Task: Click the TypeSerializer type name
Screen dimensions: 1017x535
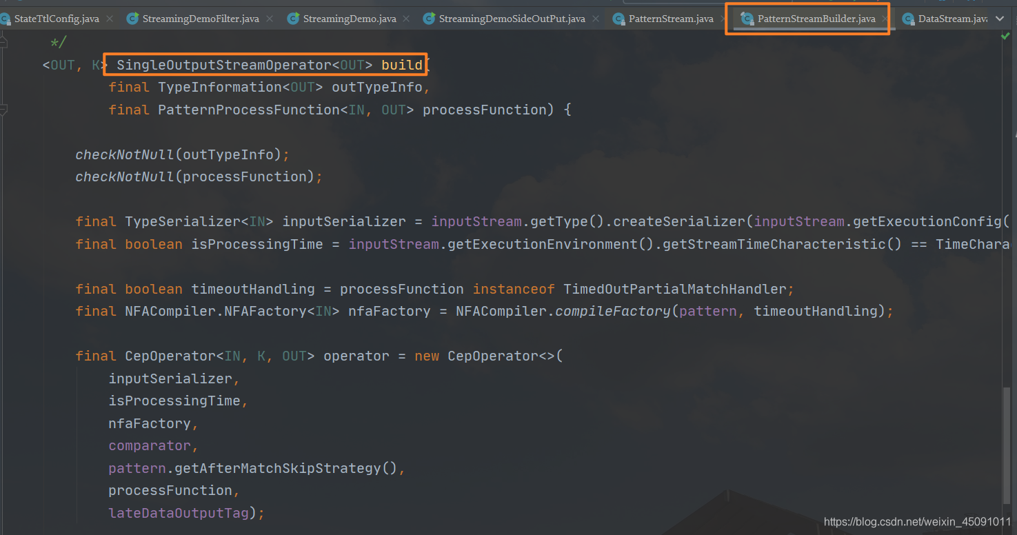Action: point(183,221)
